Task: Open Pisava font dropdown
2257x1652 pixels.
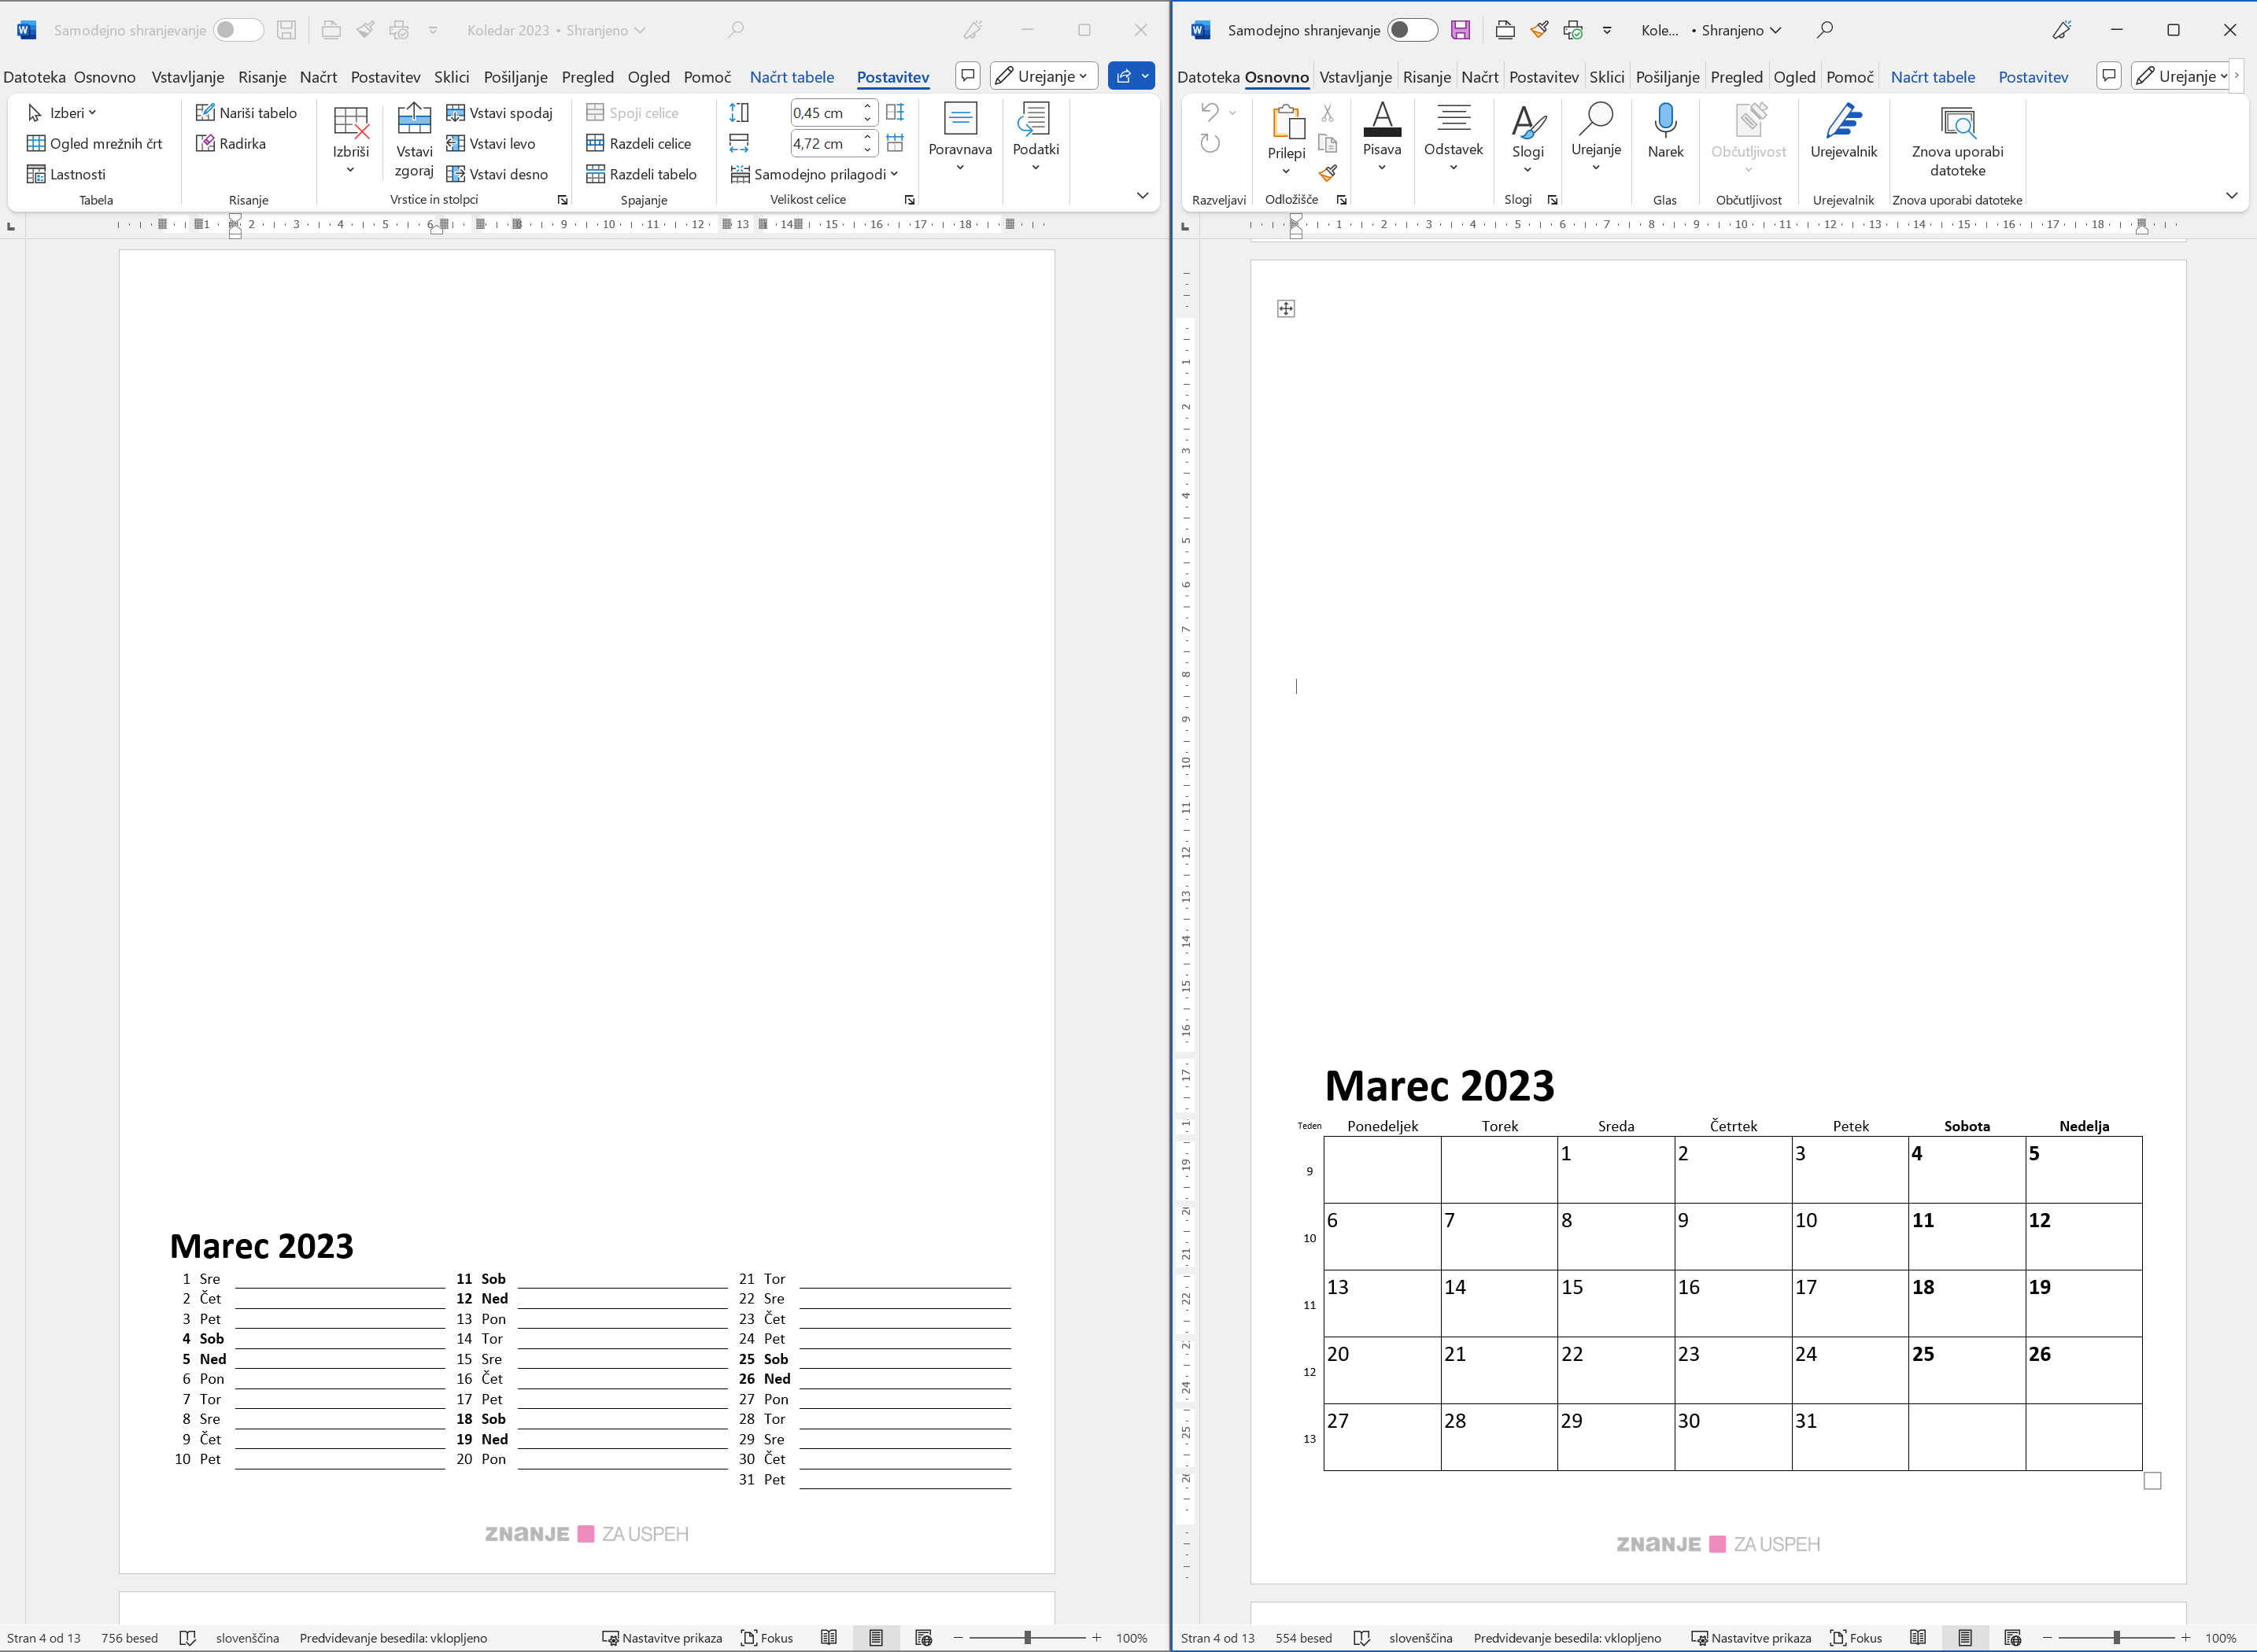Action: point(1382,138)
